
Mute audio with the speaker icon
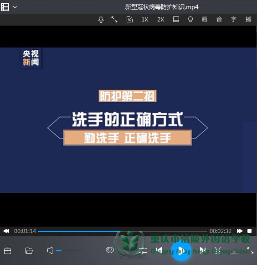click(x=50, y=250)
